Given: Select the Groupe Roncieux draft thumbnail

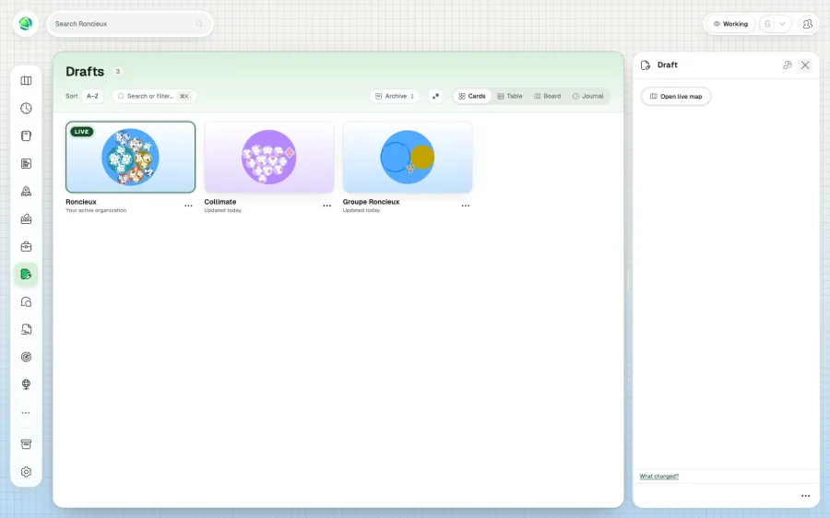Looking at the screenshot, I should [x=408, y=157].
